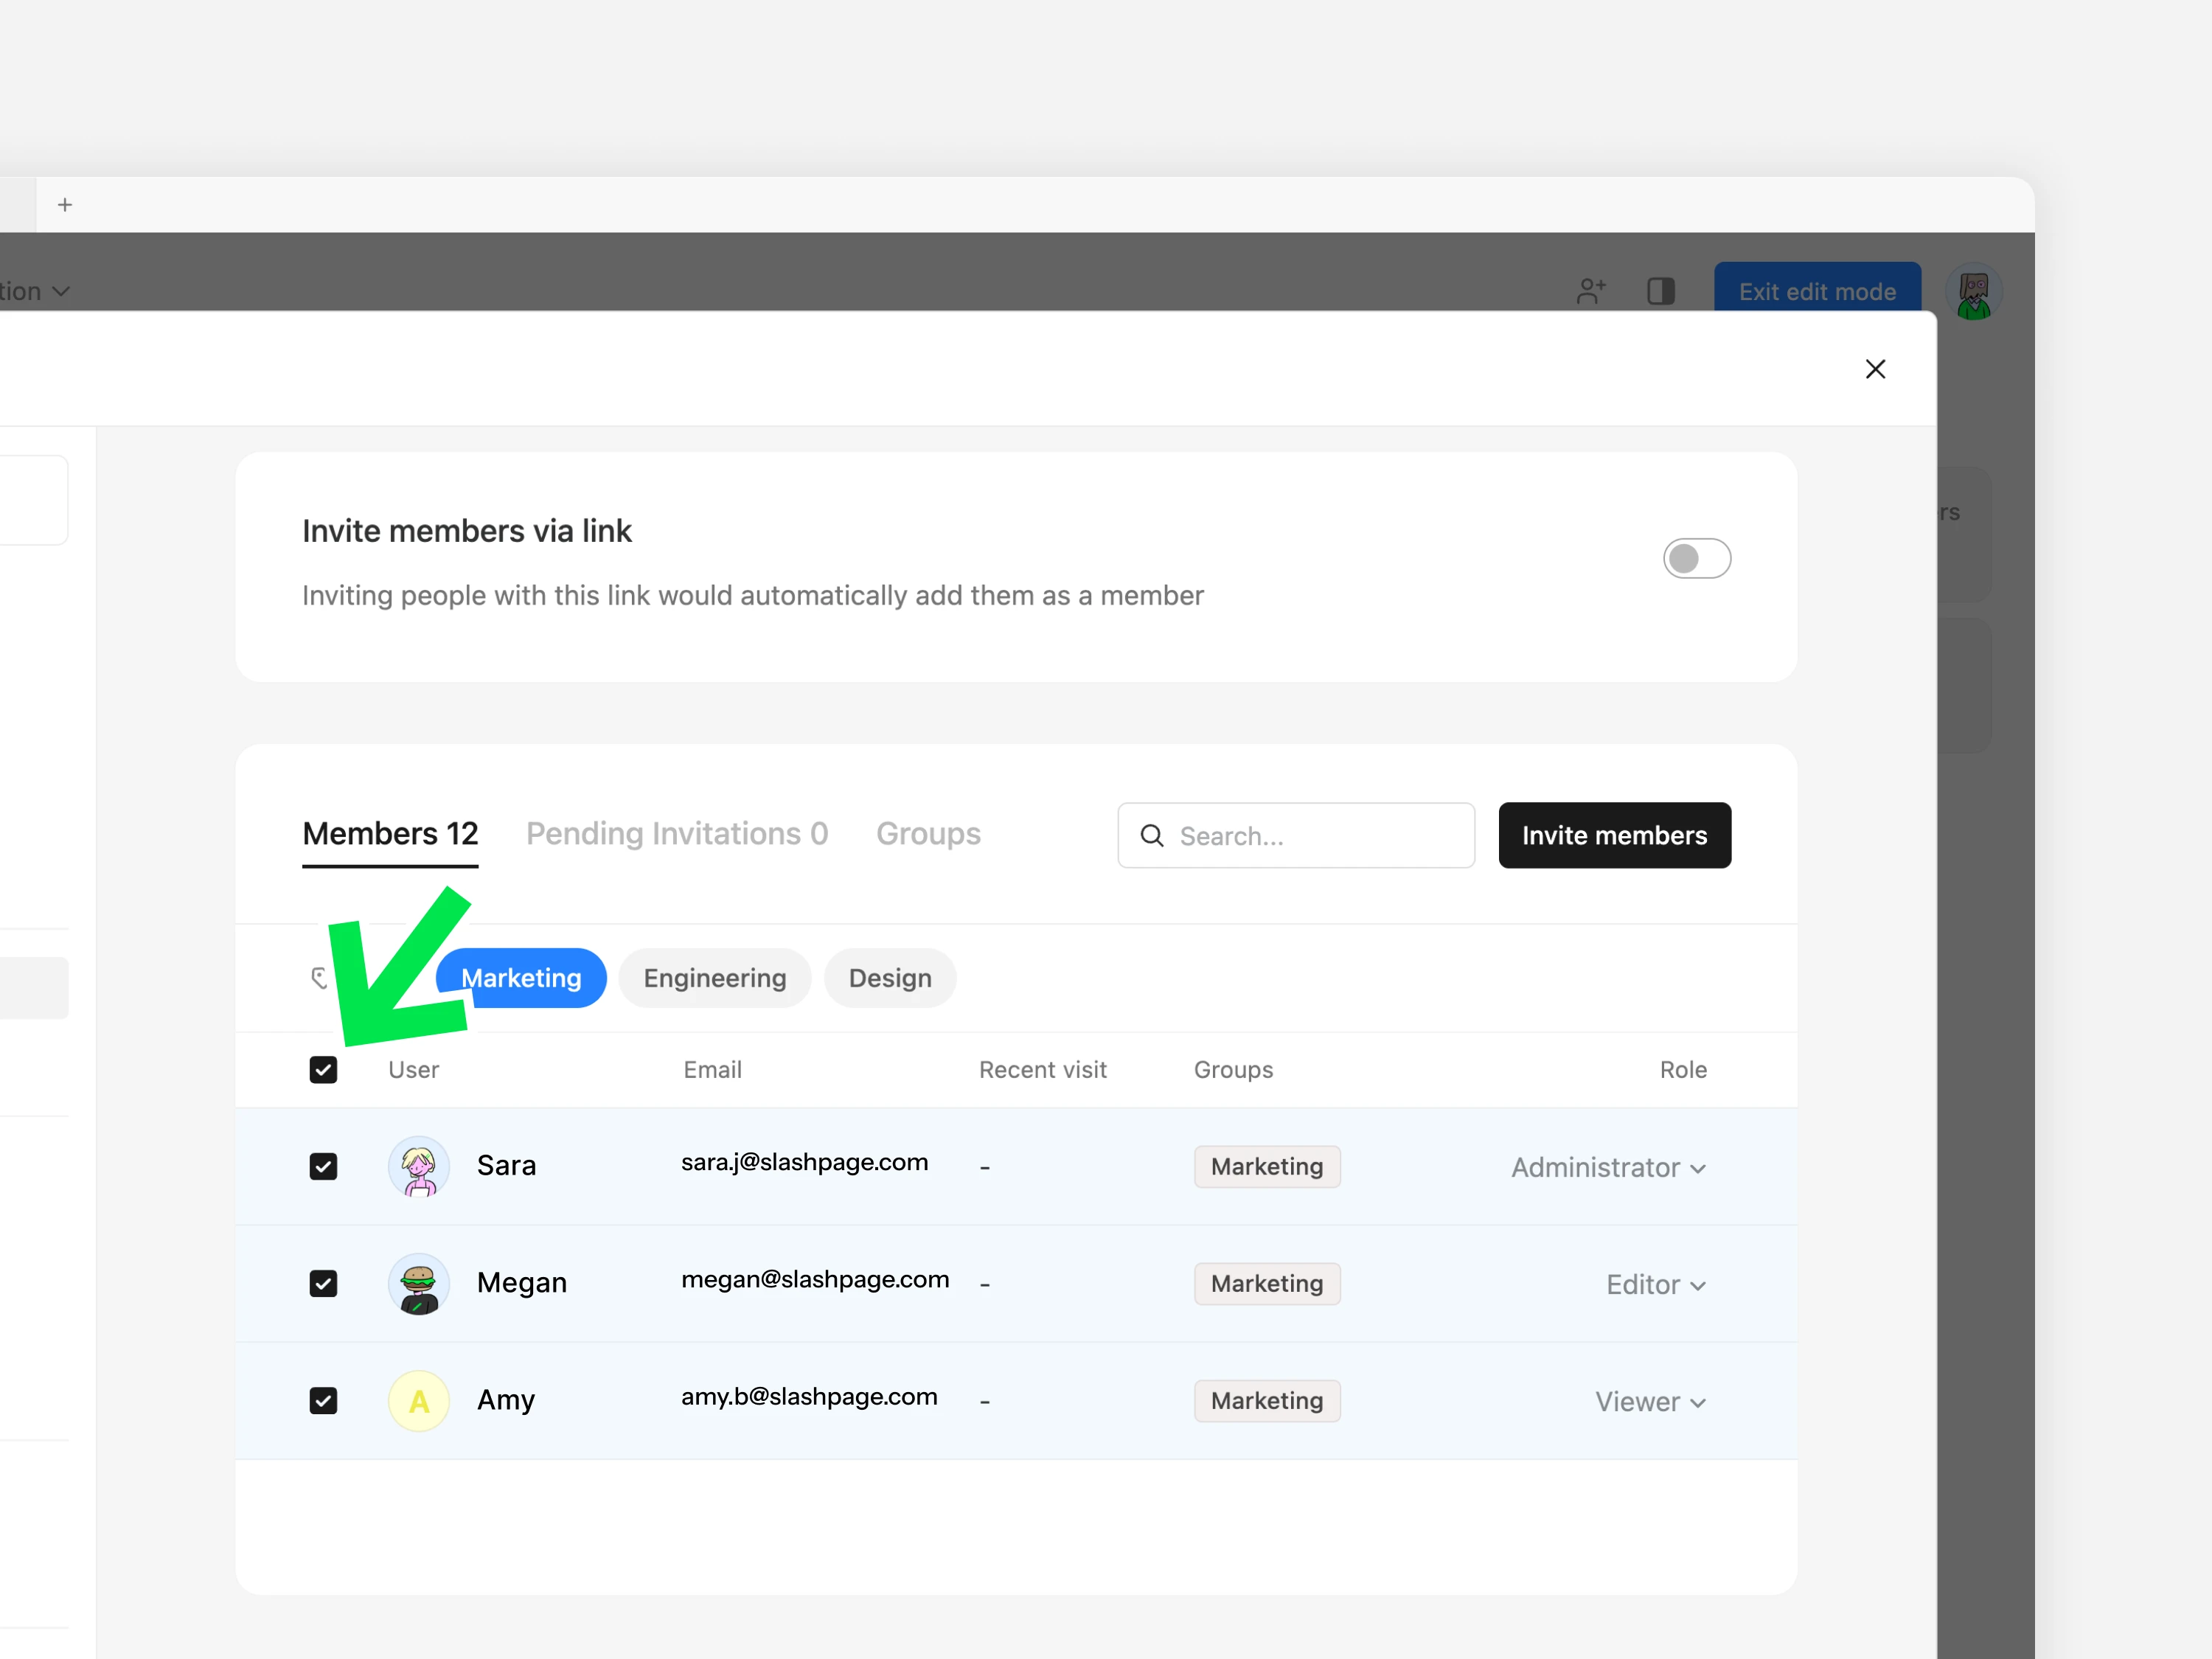Close the members settings dialog
This screenshot has width=2212, height=1659.
1875,369
